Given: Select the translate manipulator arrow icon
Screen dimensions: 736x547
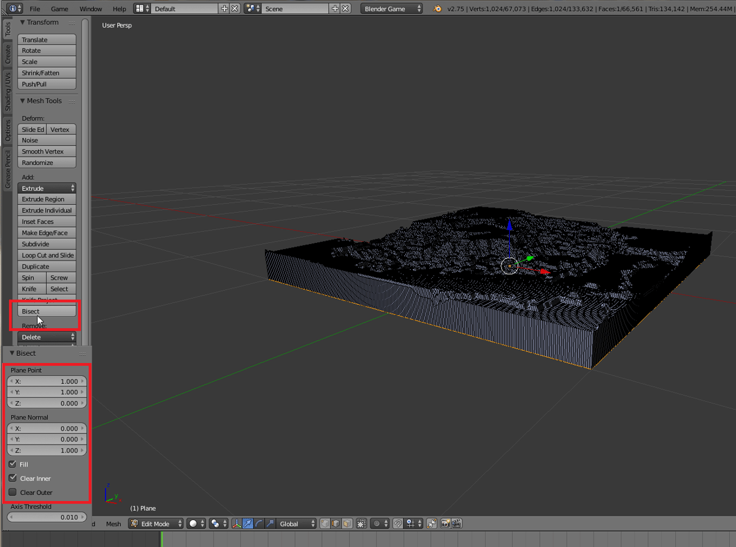Looking at the screenshot, I should pos(248,524).
